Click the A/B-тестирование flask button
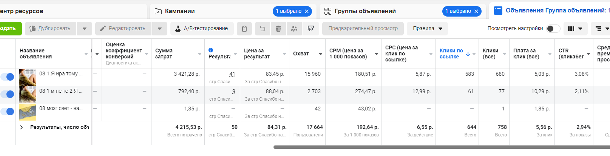Viewport: 610px width, 156px height. 202,29
